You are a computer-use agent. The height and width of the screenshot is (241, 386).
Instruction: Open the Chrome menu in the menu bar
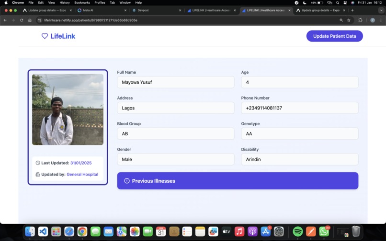(x=18, y=3)
